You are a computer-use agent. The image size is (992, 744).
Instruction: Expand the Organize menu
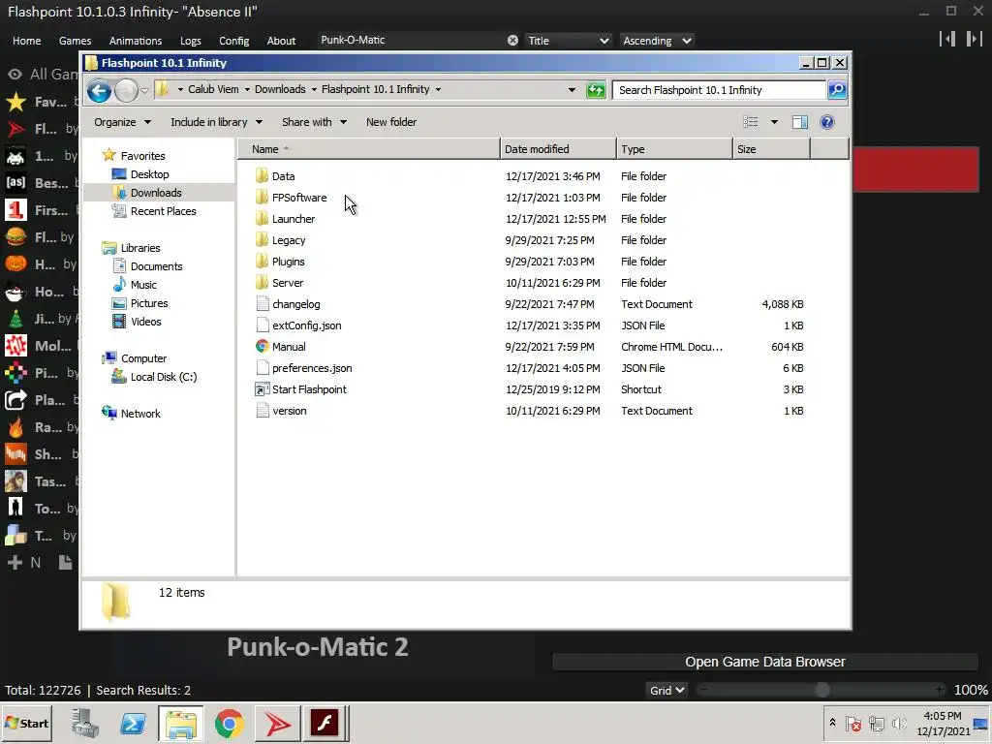[x=122, y=122]
